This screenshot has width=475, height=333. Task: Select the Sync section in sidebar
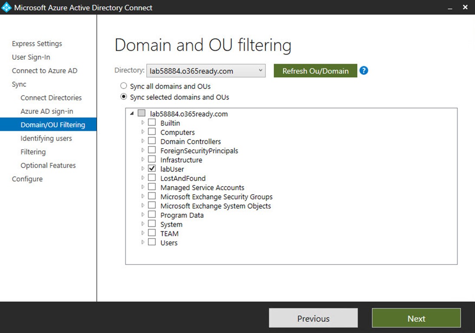click(x=19, y=84)
